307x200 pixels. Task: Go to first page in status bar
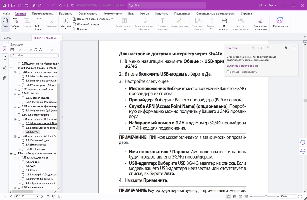[6, 196]
